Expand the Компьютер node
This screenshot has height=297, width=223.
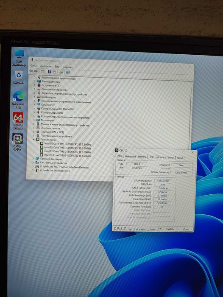pyautogui.click(x=34, y=104)
